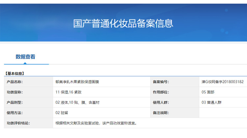247x138 pixels.
Task: Select the value 02 液体,10 贴、膜、含基材
Action: [77, 102]
